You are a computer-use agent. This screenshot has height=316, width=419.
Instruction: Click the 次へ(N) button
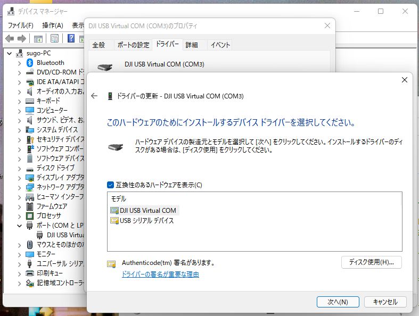click(x=338, y=302)
